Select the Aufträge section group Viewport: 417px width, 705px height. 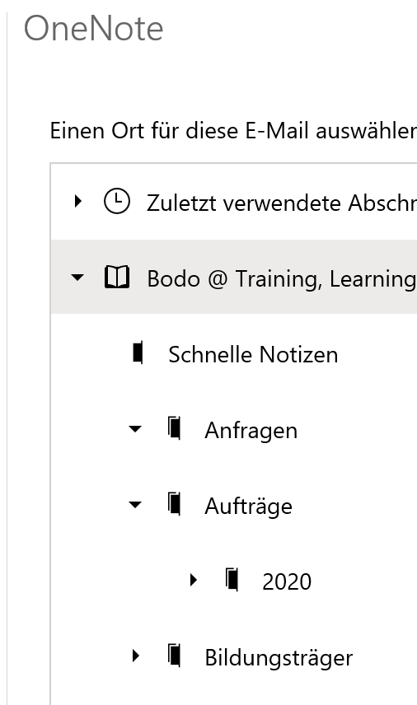pos(248,506)
